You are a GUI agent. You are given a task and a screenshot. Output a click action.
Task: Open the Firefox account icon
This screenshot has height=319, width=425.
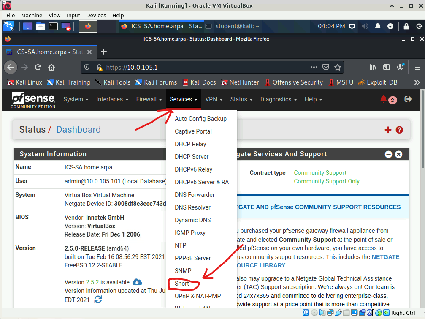point(401,67)
